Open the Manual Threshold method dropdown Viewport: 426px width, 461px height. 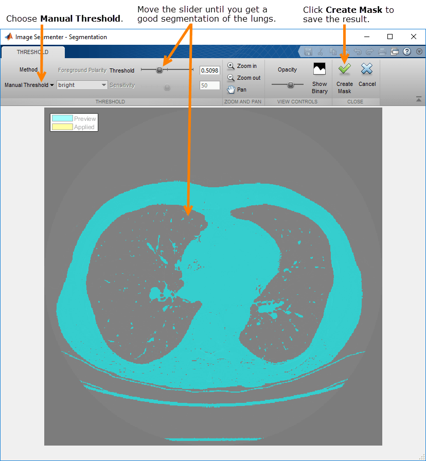tap(29, 85)
